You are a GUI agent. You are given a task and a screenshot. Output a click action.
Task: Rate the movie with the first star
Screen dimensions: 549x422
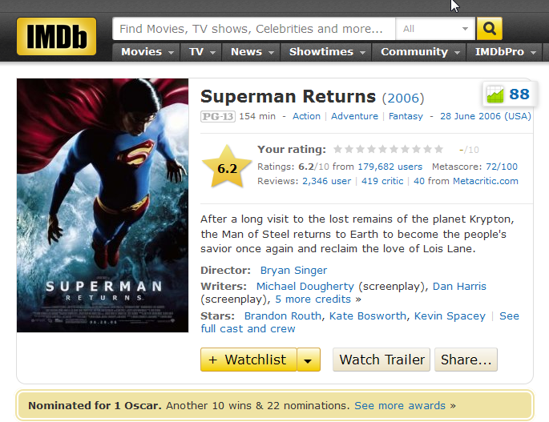(338, 150)
